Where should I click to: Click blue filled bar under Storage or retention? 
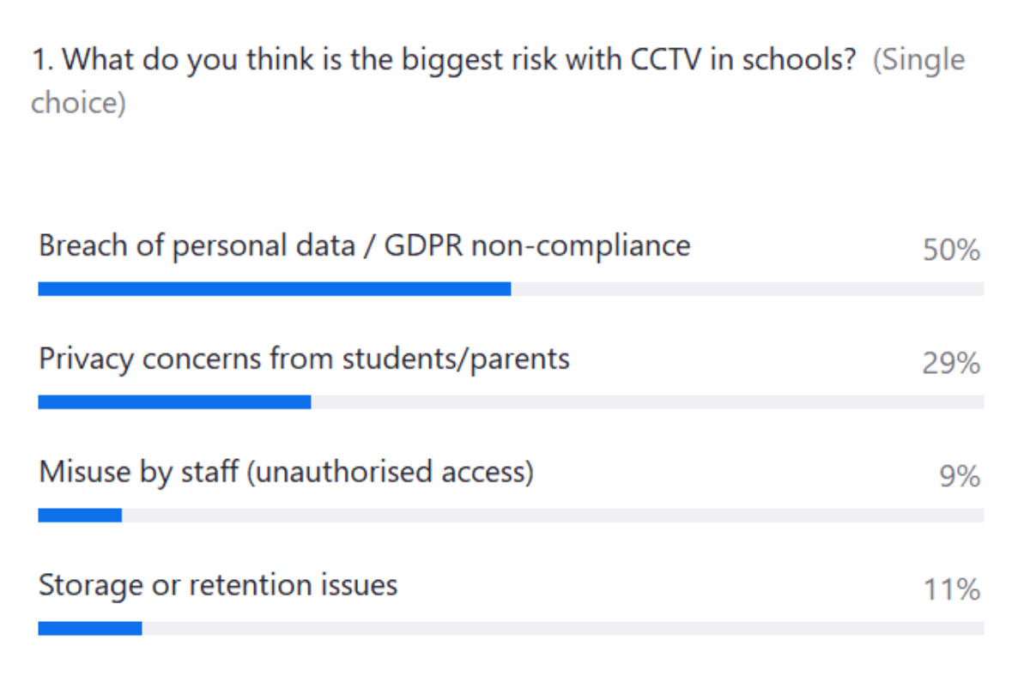pyautogui.click(x=90, y=629)
